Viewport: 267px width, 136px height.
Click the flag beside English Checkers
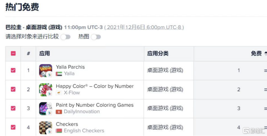(59, 131)
